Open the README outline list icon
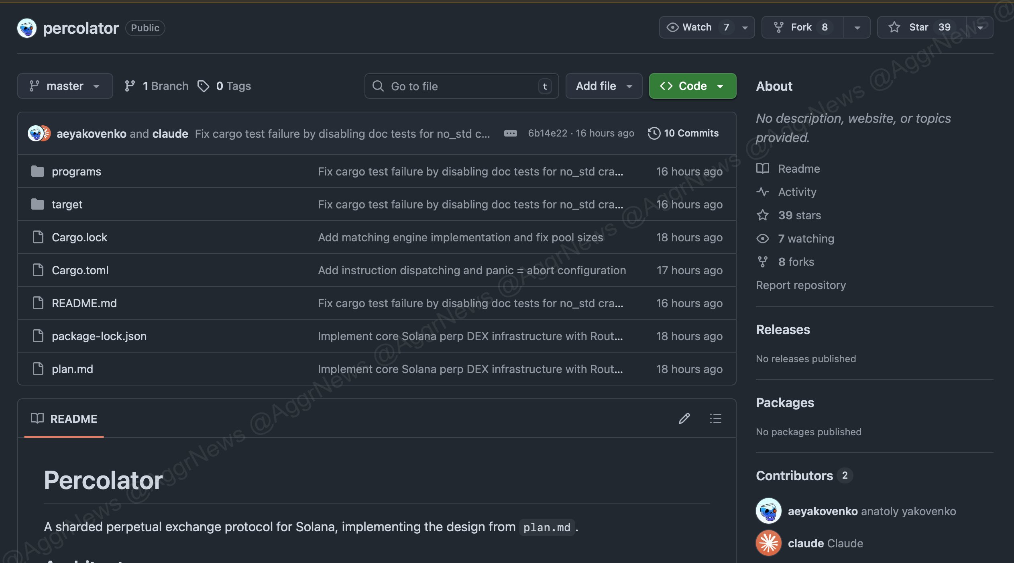The width and height of the screenshot is (1014, 563). [715, 418]
